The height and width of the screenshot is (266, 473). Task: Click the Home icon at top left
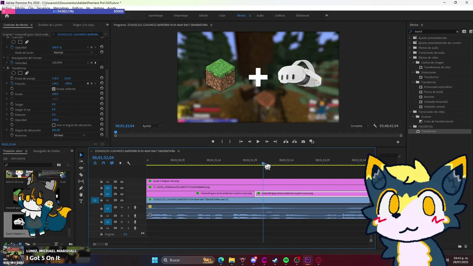tap(7, 16)
